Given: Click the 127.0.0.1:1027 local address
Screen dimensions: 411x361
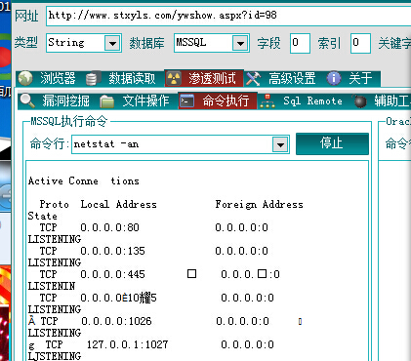Looking at the screenshot, I should pos(128,344).
